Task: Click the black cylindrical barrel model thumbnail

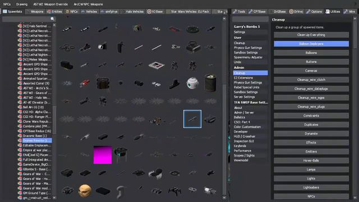Action: 210,83
